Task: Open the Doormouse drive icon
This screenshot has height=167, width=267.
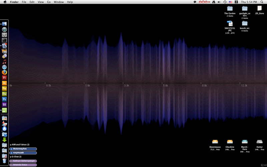Action: coord(215,142)
